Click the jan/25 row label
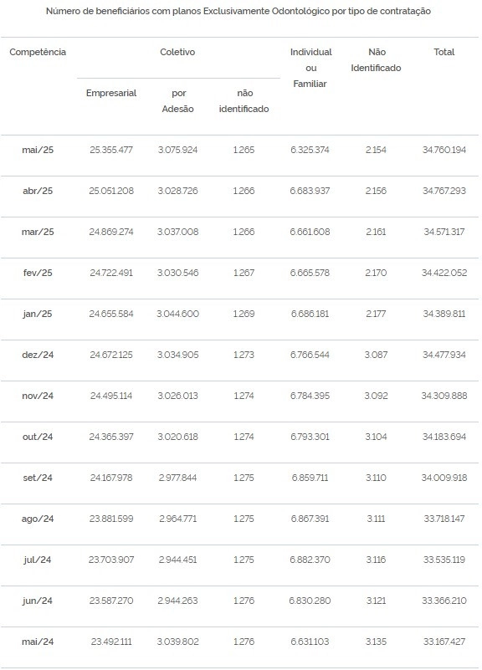The image size is (482, 670). pyautogui.click(x=38, y=314)
